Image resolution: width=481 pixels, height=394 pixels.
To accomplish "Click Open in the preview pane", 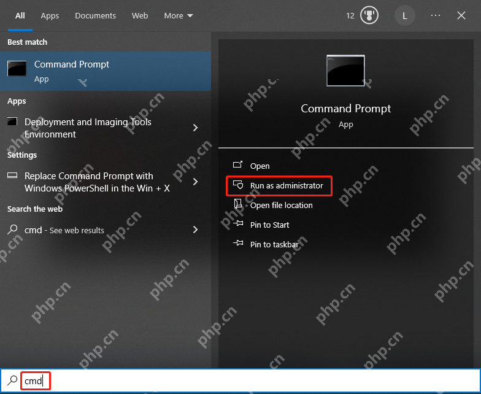I will click(260, 166).
